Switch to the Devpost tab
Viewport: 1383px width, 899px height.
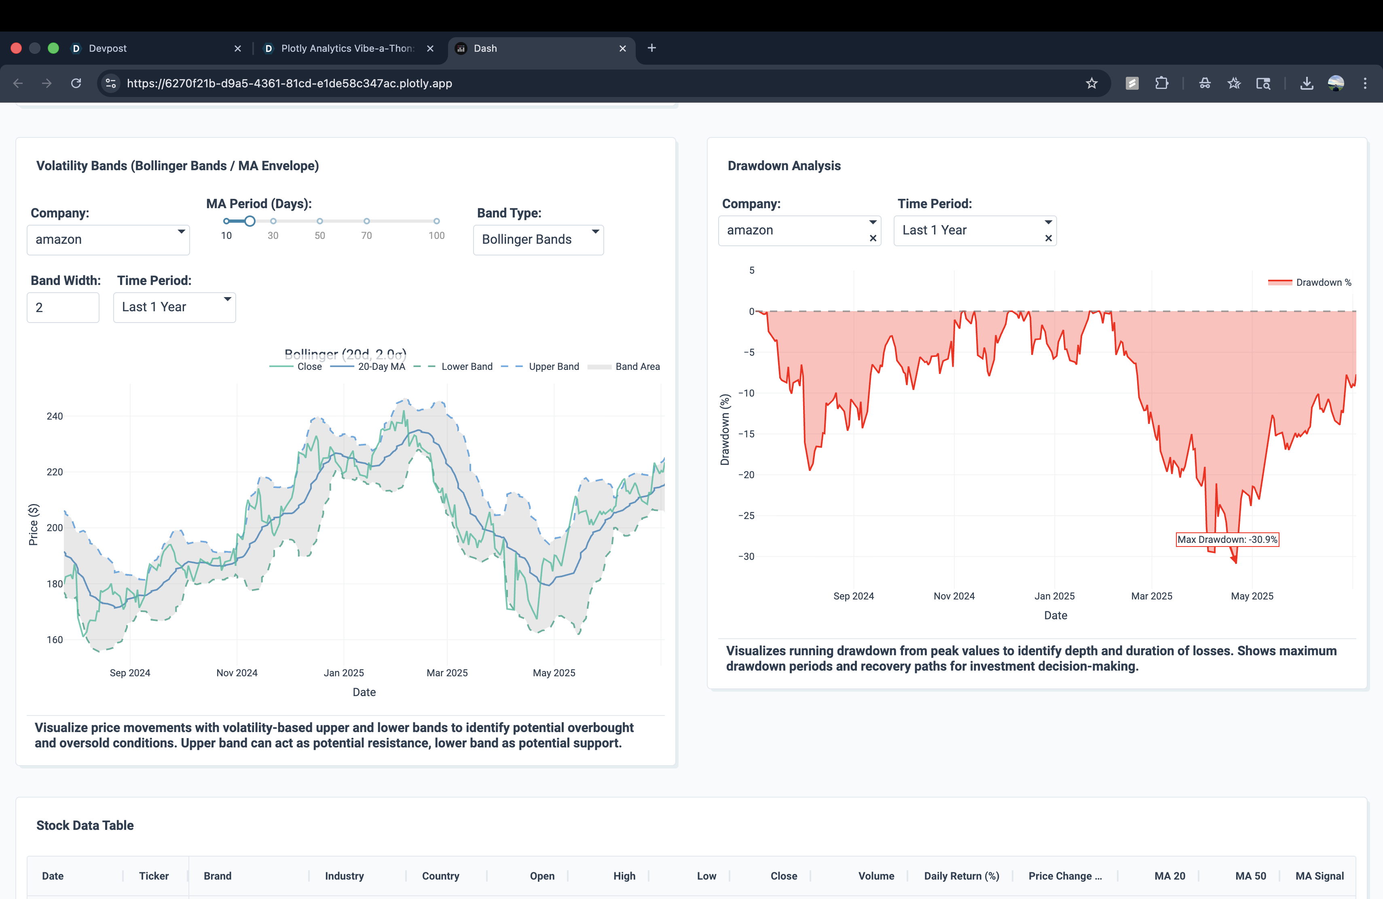(108, 48)
